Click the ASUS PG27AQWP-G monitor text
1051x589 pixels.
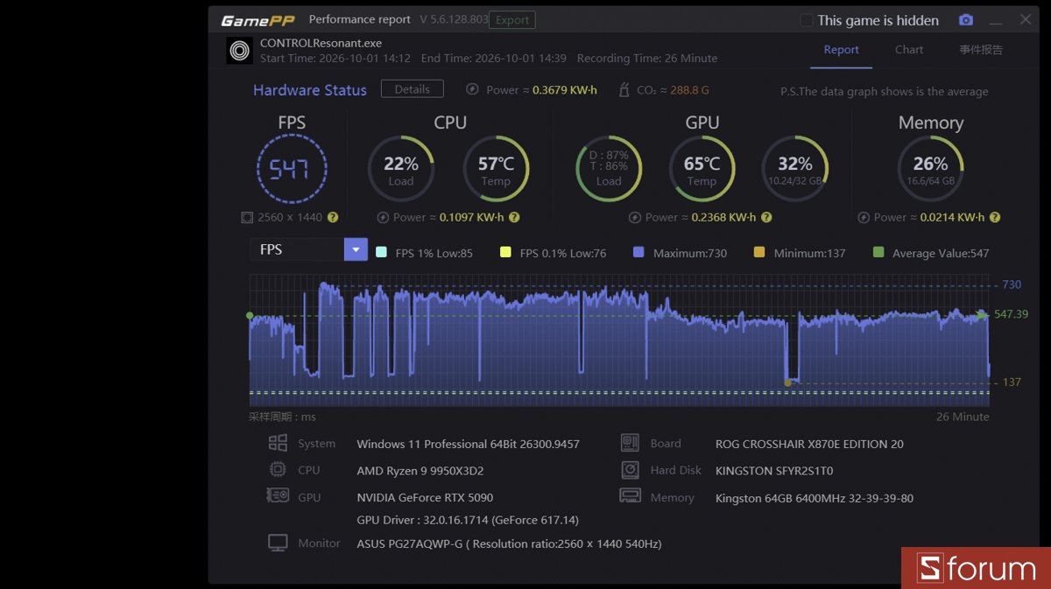pyautogui.click(x=509, y=543)
